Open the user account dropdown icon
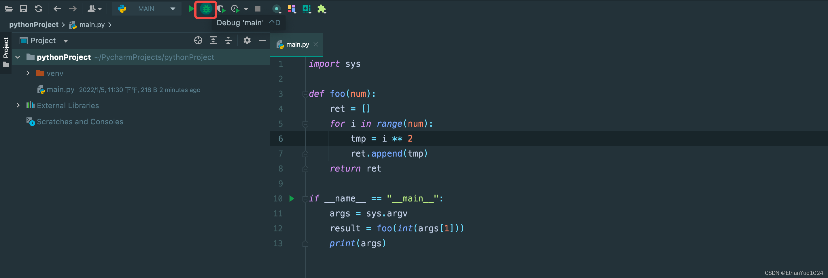 (94, 9)
